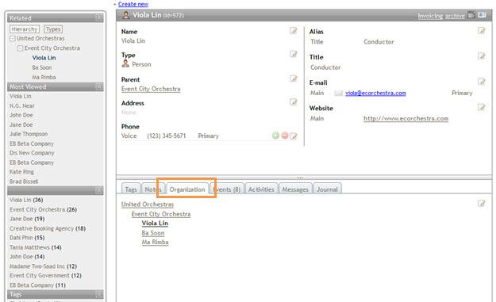Select Ma Rimba in Related tree
Image resolution: width=496 pixels, height=302 pixels.
pyautogui.click(x=44, y=77)
